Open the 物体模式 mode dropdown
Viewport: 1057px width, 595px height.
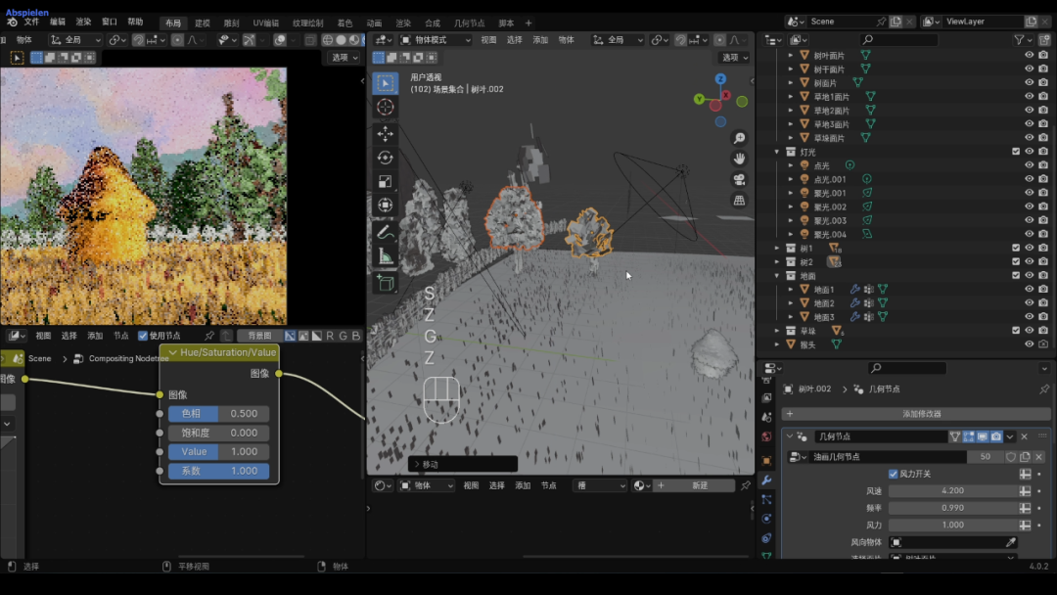coord(436,40)
